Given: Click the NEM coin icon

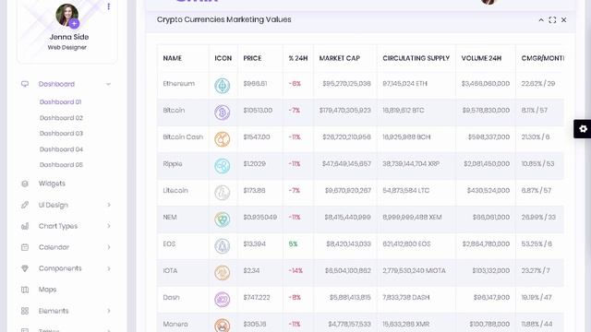Looking at the screenshot, I should coord(222,219).
